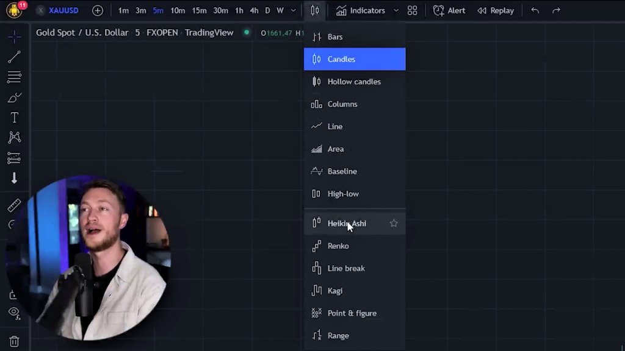Expand the timeframe dropdown chevron

[x=294, y=10]
